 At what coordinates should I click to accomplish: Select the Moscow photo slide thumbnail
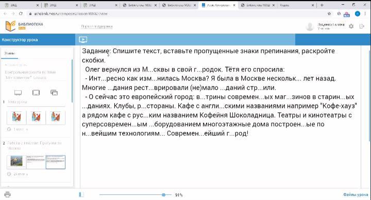[16, 162]
